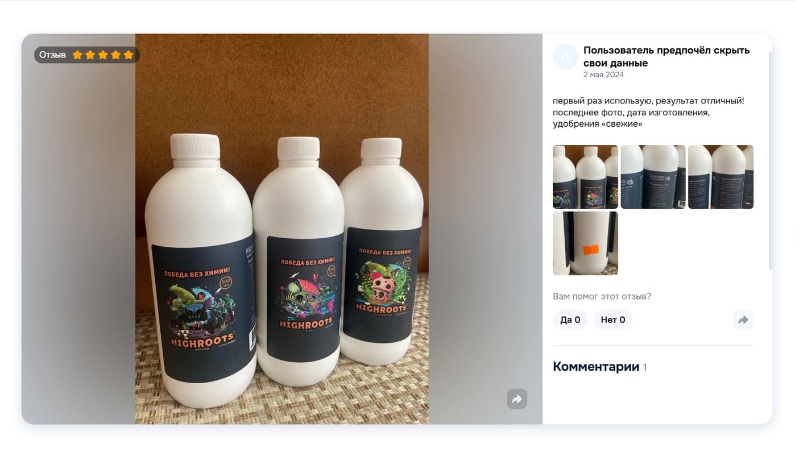This screenshot has width=795, height=452.
Task: Click the review text about fresh fertilizers
Action: (648, 113)
